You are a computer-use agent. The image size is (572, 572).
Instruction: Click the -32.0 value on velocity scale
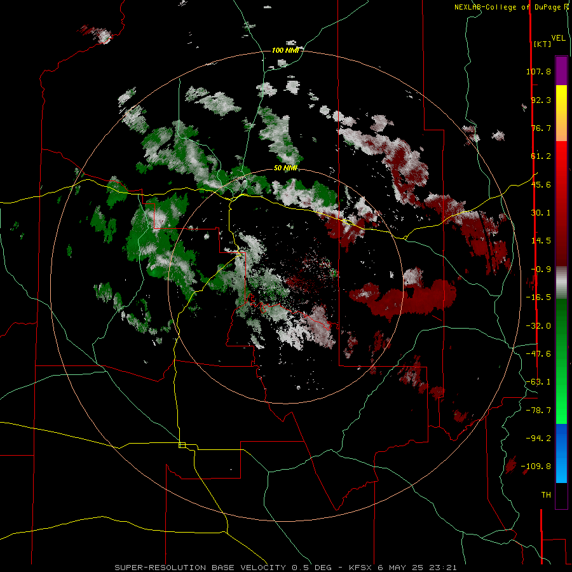538,326
